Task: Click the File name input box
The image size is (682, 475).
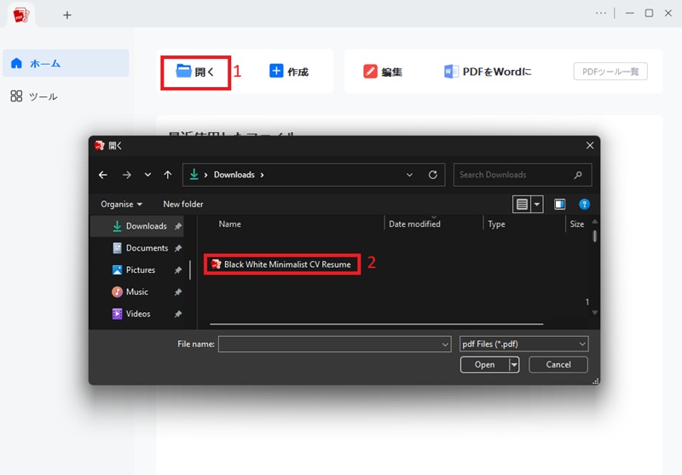Action: (x=334, y=344)
